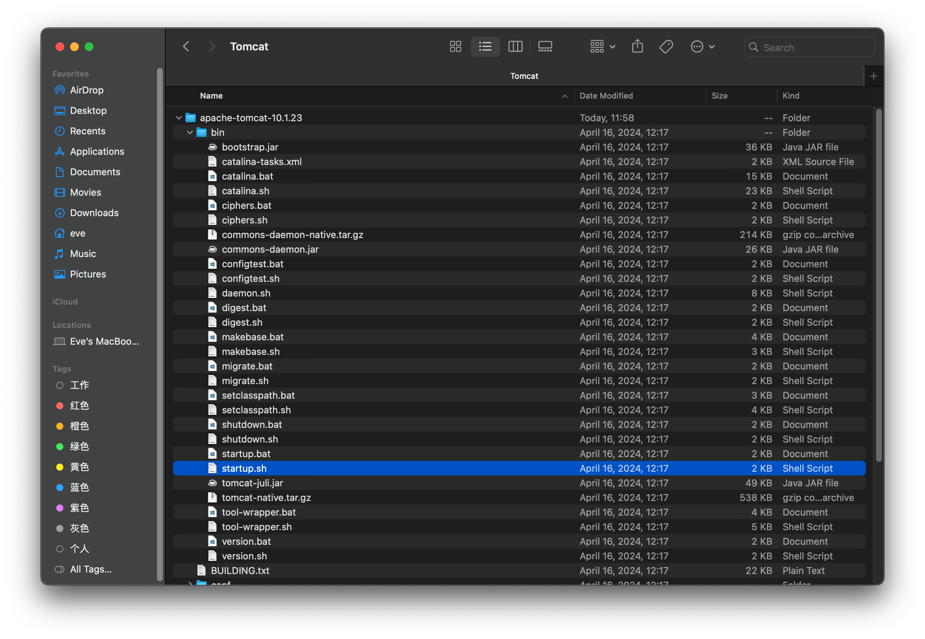Open Pictures from the sidebar
925x639 pixels.
tap(87, 274)
